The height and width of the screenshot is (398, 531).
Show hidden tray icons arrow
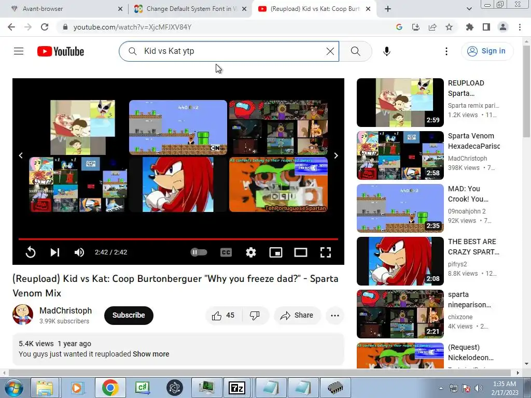click(441, 388)
